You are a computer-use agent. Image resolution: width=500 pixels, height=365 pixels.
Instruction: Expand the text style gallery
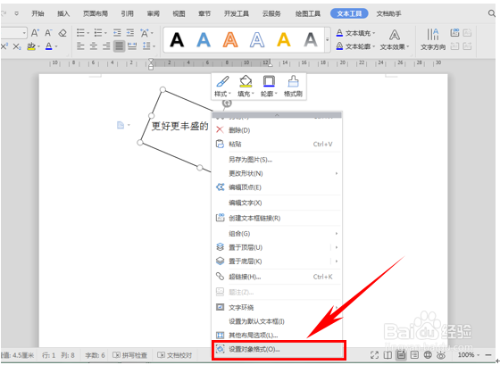tap(327, 40)
